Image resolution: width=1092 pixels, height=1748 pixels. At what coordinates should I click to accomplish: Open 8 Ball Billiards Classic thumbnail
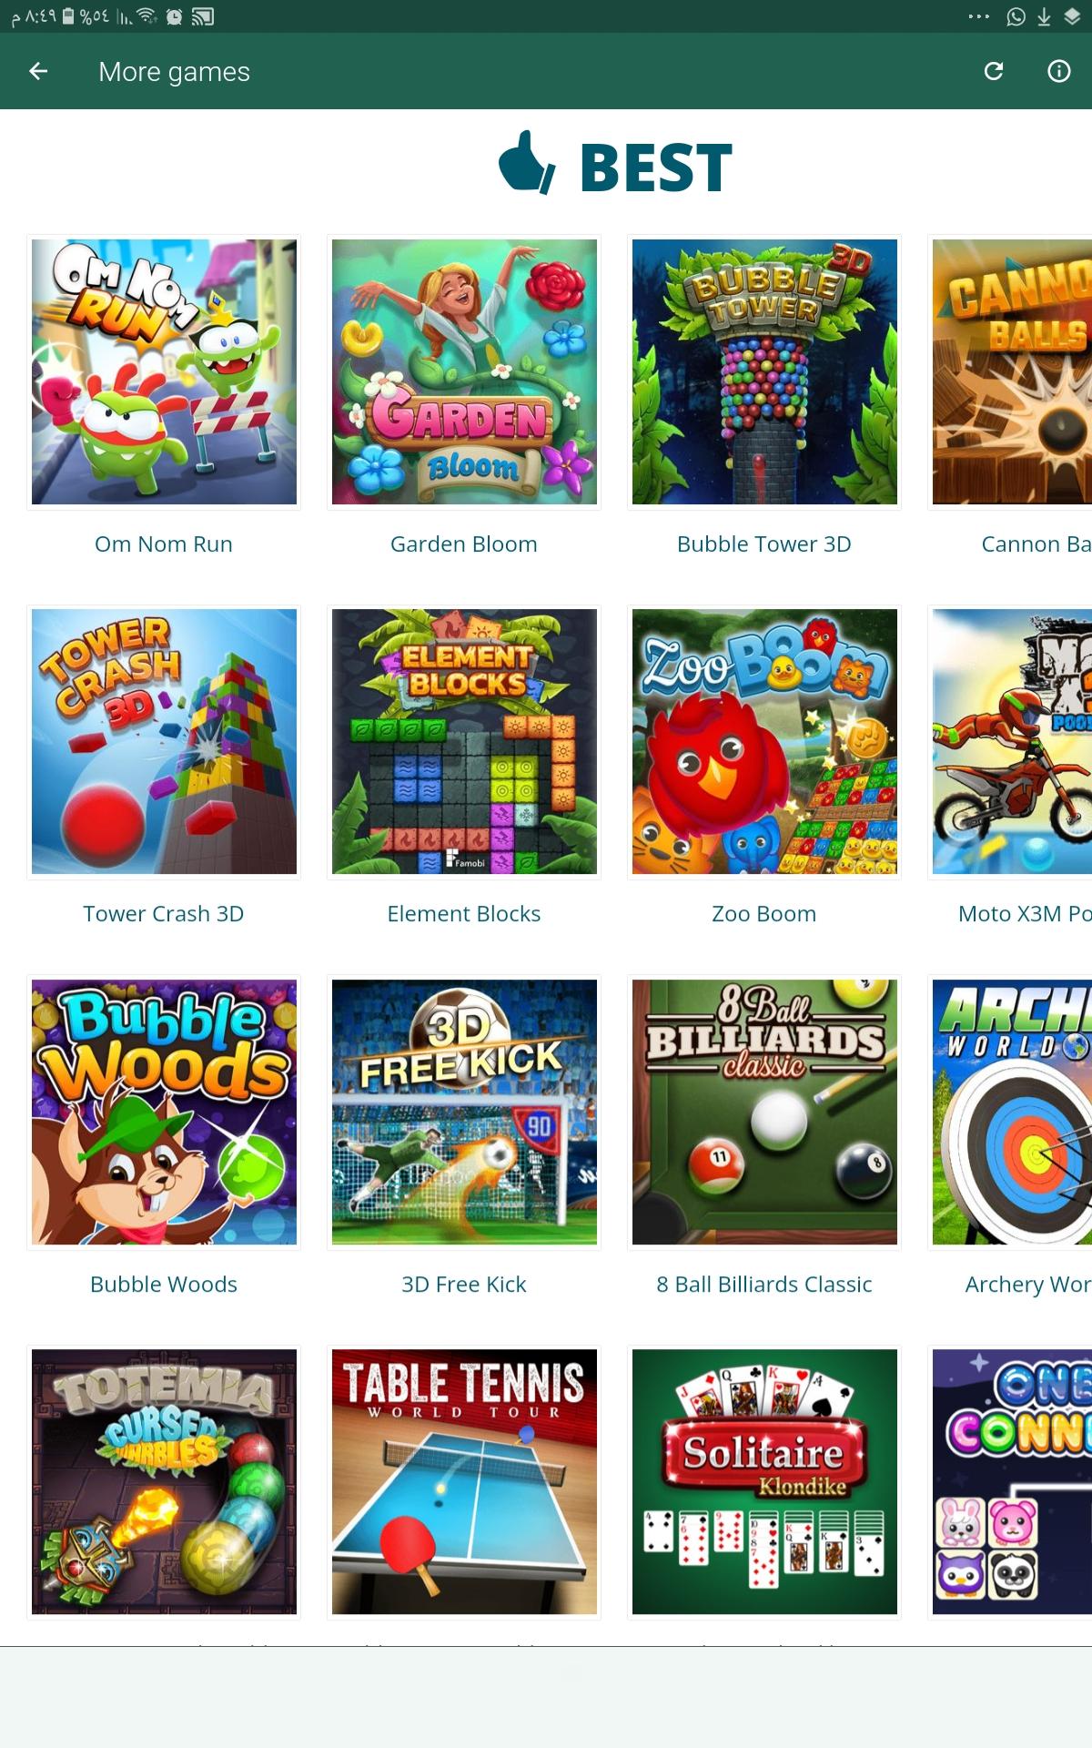[764, 1112]
